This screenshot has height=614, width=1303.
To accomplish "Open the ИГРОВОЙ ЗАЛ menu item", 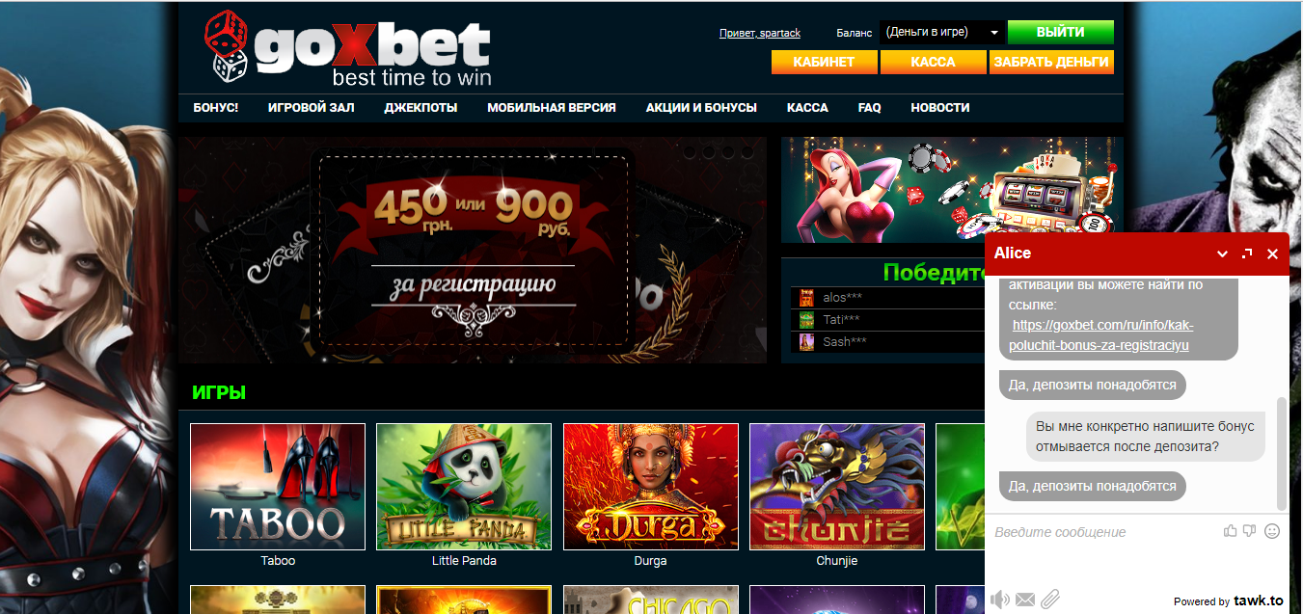I will 312,108.
